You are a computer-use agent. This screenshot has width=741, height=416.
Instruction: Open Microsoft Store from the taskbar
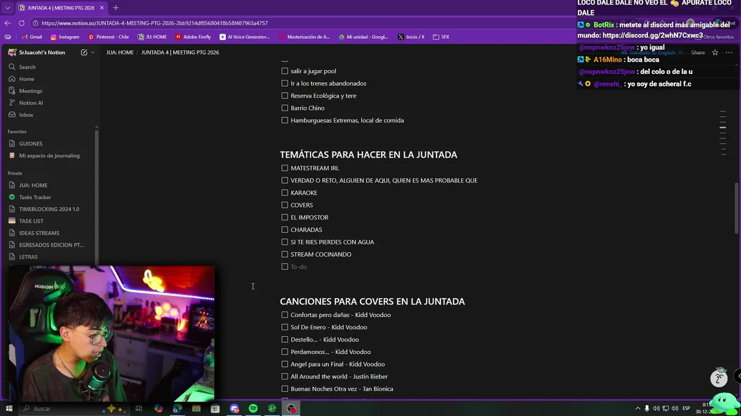point(215,408)
